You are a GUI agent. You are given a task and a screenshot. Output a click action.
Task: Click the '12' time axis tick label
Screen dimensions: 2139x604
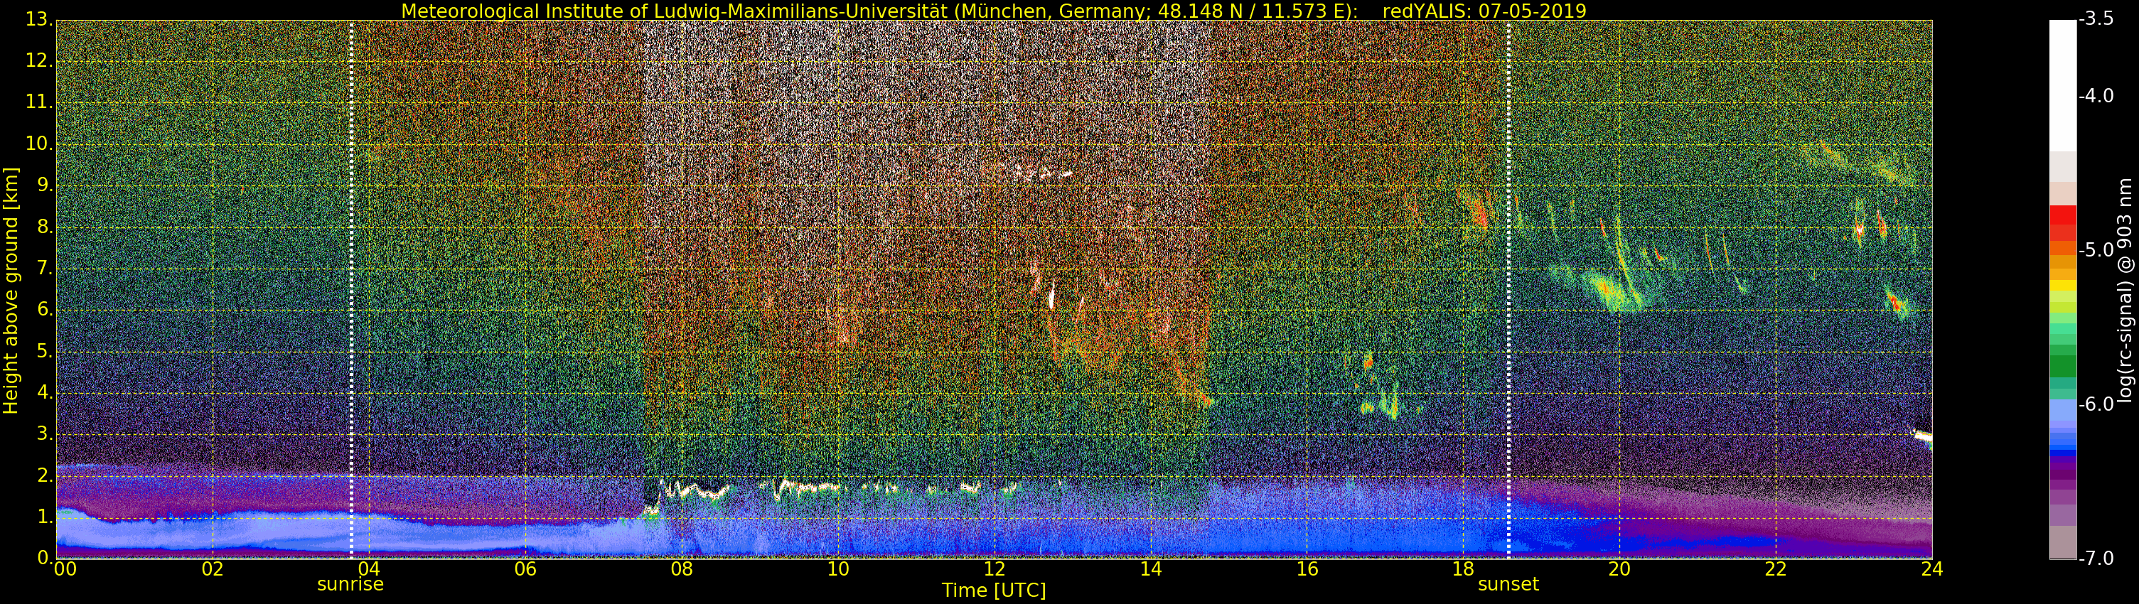[994, 569]
